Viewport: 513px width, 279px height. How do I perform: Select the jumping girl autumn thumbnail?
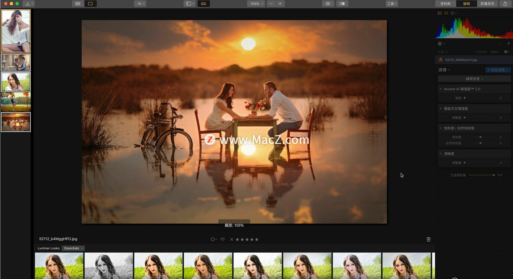pos(16,102)
